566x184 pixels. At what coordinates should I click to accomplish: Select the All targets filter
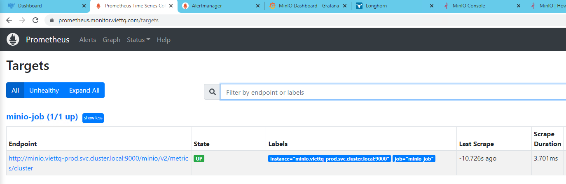click(15, 91)
